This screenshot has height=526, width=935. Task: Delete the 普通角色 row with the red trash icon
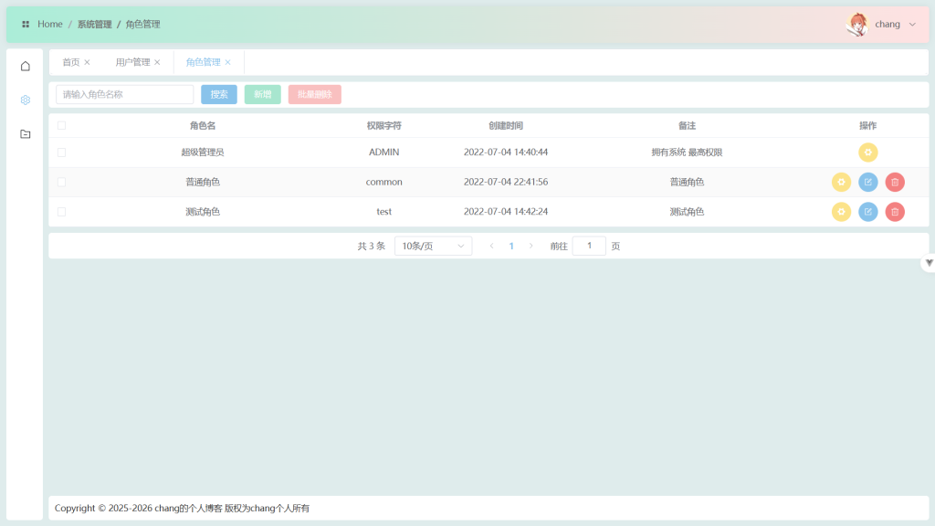coord(895,183)
